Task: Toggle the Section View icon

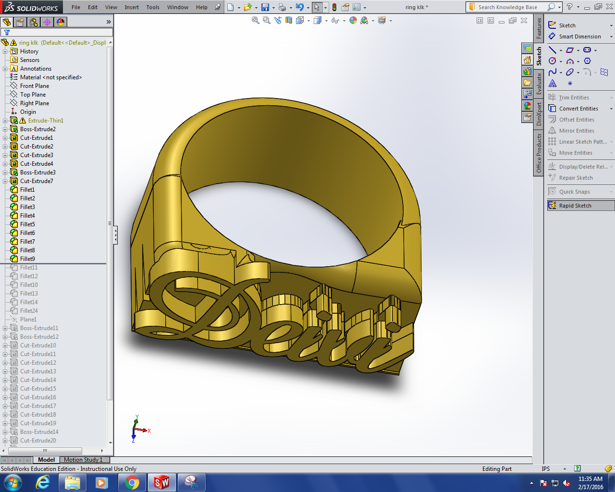Action: coord(289,20)
